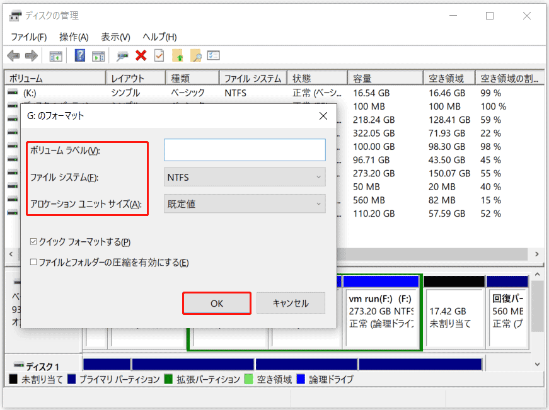Enable ファイルとフォルダーの圧縮 checkbox
This screenshot has width=549, height=410.
click(34, 262)
